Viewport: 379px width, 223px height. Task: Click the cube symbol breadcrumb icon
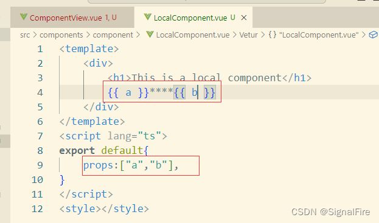click(x=373, y=35)
